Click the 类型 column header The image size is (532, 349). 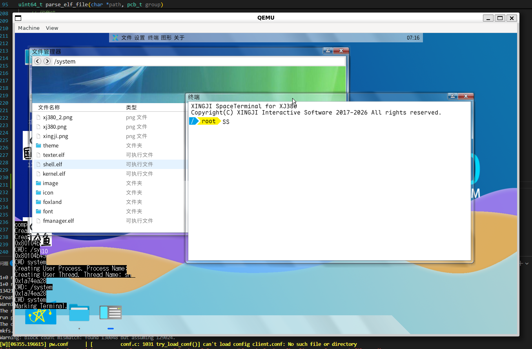point(131,107)
